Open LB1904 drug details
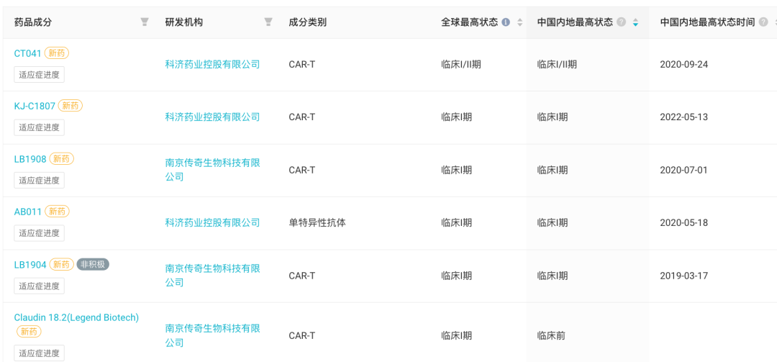 click(30, 265)
